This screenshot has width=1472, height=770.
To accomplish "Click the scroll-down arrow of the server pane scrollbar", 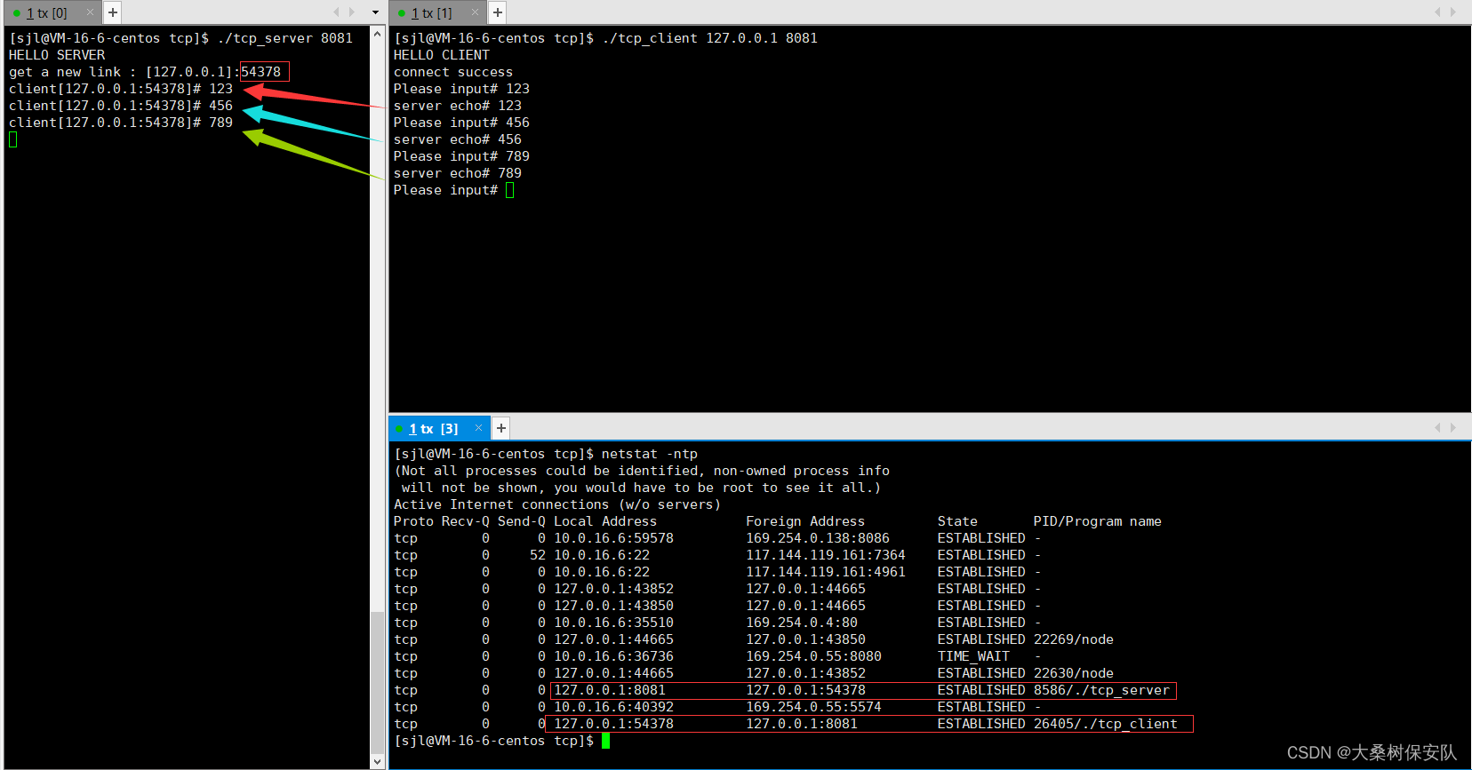I will coord(377,761).
